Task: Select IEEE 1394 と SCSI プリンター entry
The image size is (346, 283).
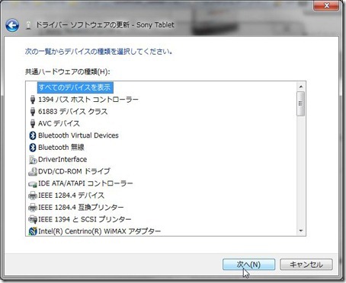Action: pos(85,219)
